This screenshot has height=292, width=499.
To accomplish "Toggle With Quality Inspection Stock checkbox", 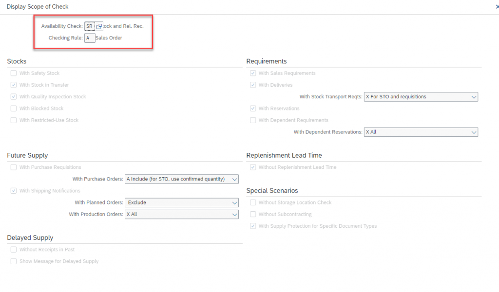I will (x=13, y=96).
